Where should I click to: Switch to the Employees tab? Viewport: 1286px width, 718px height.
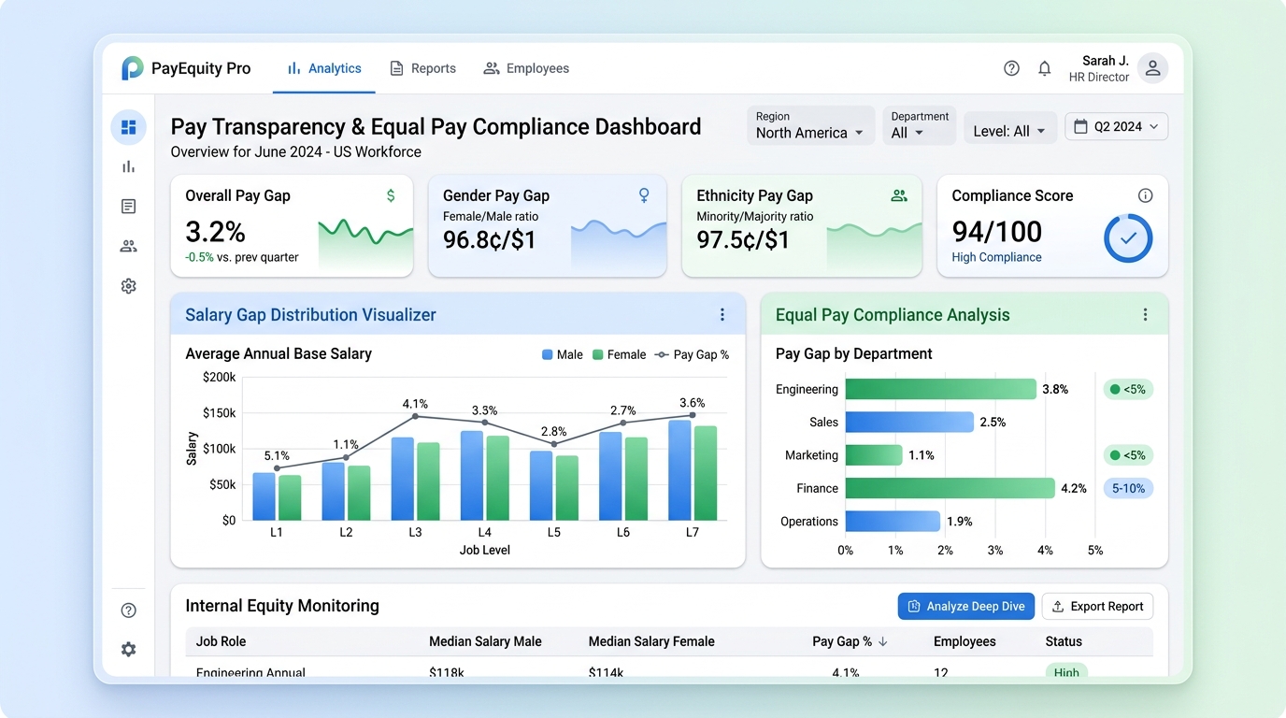pos(526,68)
